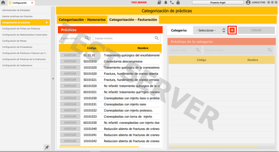Open Configuración de Prácticas a Facturar

coord(25,53)
